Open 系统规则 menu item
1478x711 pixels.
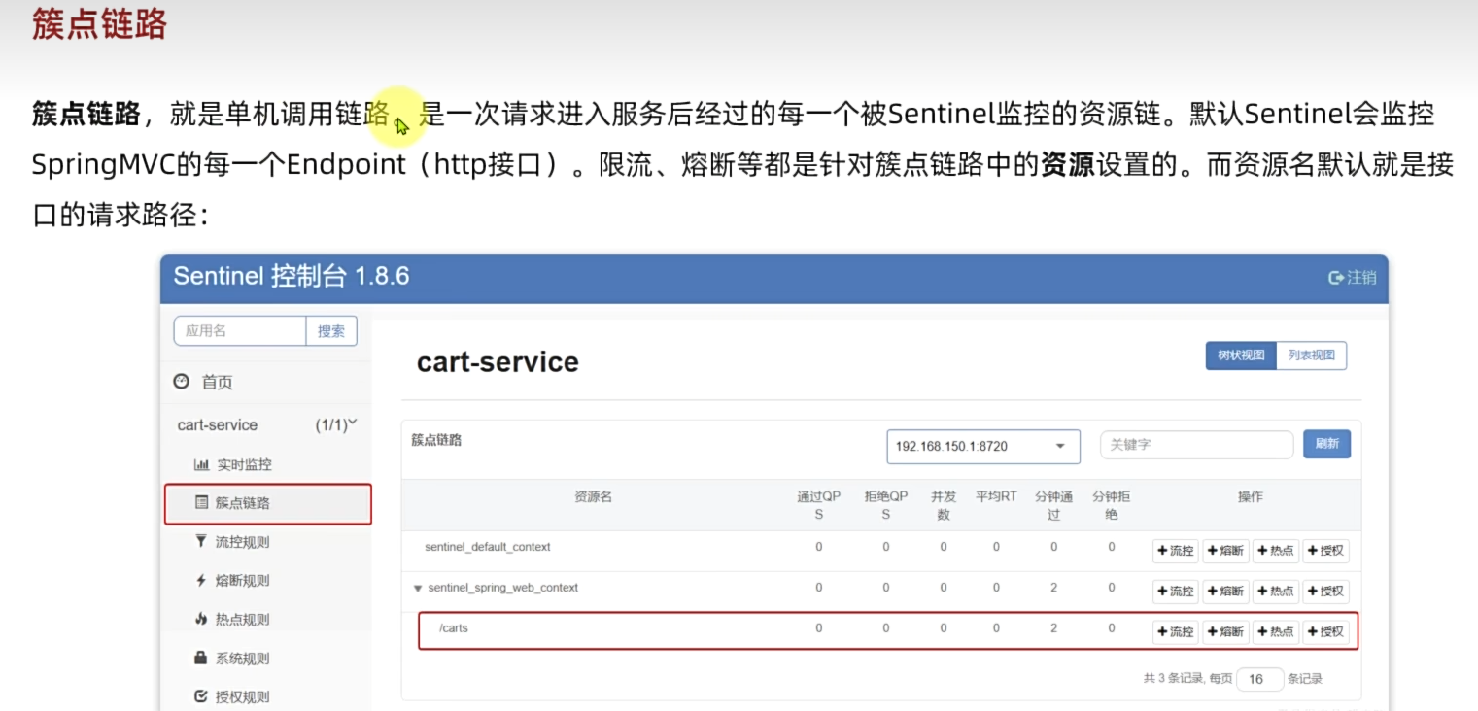pyautogui.click(x=242, y=659)
